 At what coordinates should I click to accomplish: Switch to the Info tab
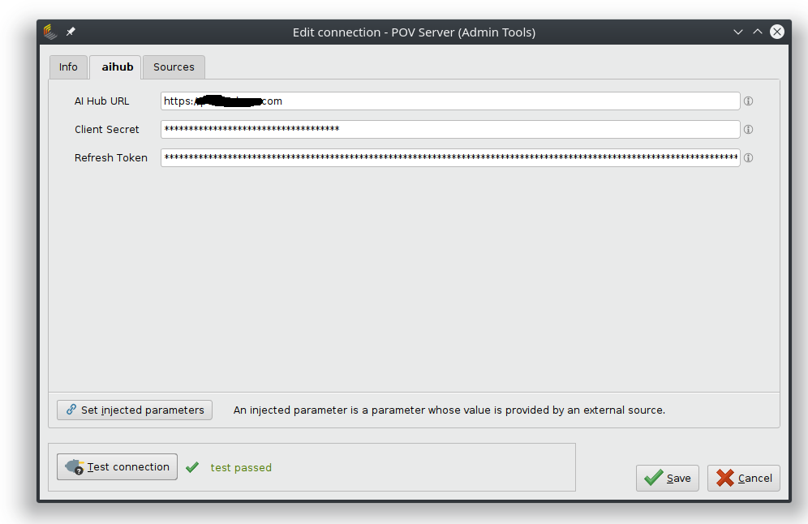pyautogui.click(x=68, y=67)
